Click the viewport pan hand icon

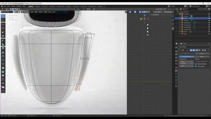tap(148, 28)
